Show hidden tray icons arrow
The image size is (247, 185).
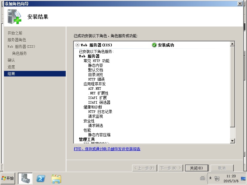[x=211, y=178]
